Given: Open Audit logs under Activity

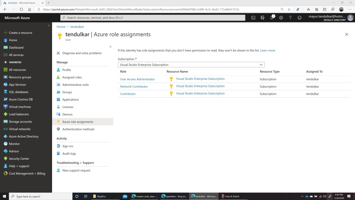Looking at the screenshot, I should click(69, 153).
